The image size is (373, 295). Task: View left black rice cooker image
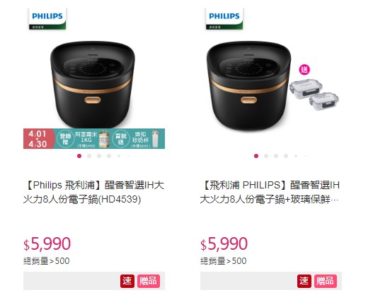[x=93, y=85]
